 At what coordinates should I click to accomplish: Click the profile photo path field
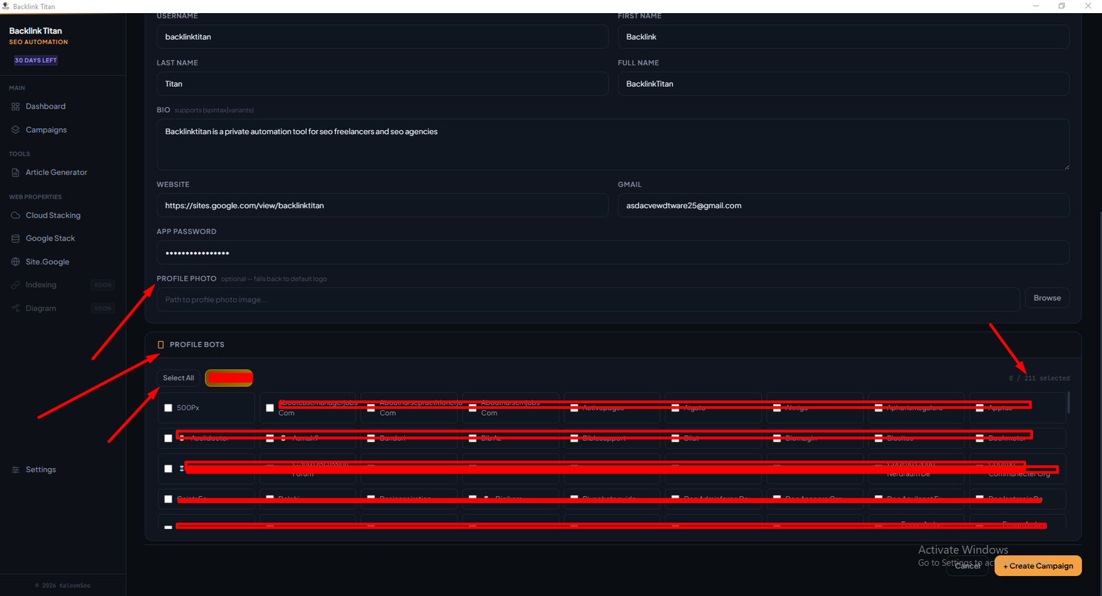[588, 299]
